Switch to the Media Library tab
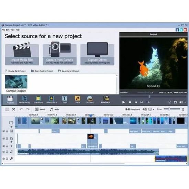 (x=24, y=100)
